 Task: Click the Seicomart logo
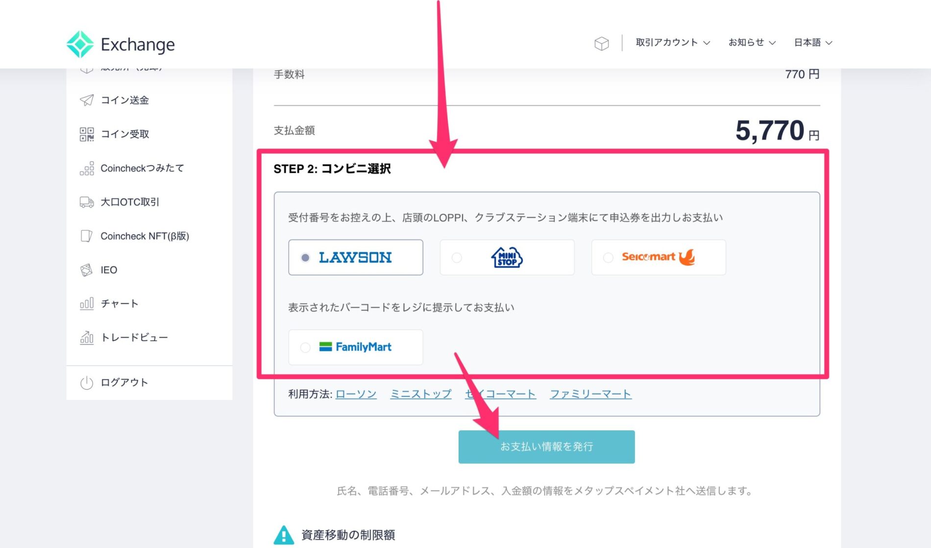pyautogui.click(x=659, y=257)
